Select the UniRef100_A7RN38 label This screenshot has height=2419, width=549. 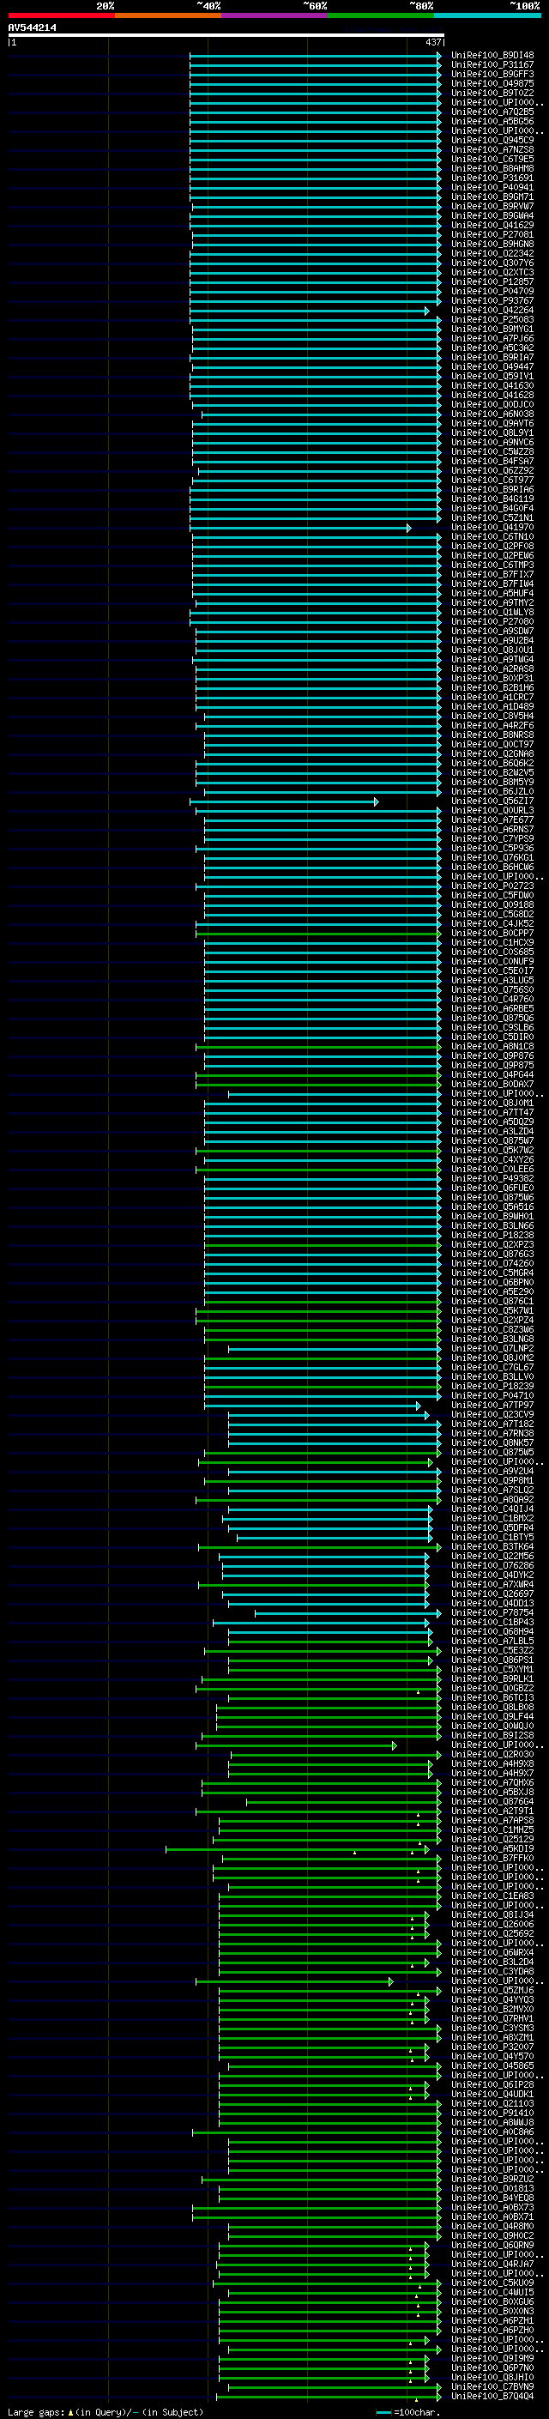(x=492, y=1433)
